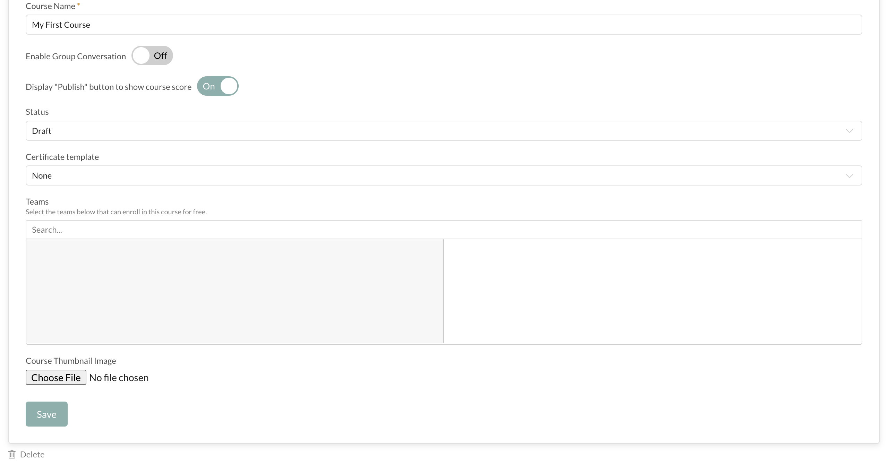Image resolution: width=888 pixels, height=464 pixels.
Task: Click the "Course Thumbnail Image" label
Action: 71,361
